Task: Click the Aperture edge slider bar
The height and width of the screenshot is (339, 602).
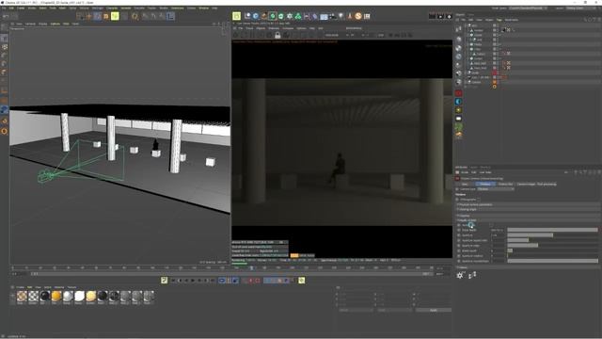Action: (552, 245)
